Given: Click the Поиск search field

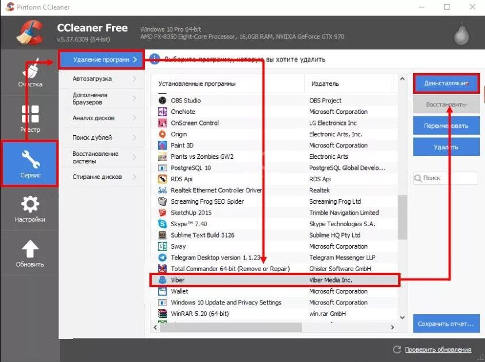Looking at the screenshot, I should coord(446,178).
